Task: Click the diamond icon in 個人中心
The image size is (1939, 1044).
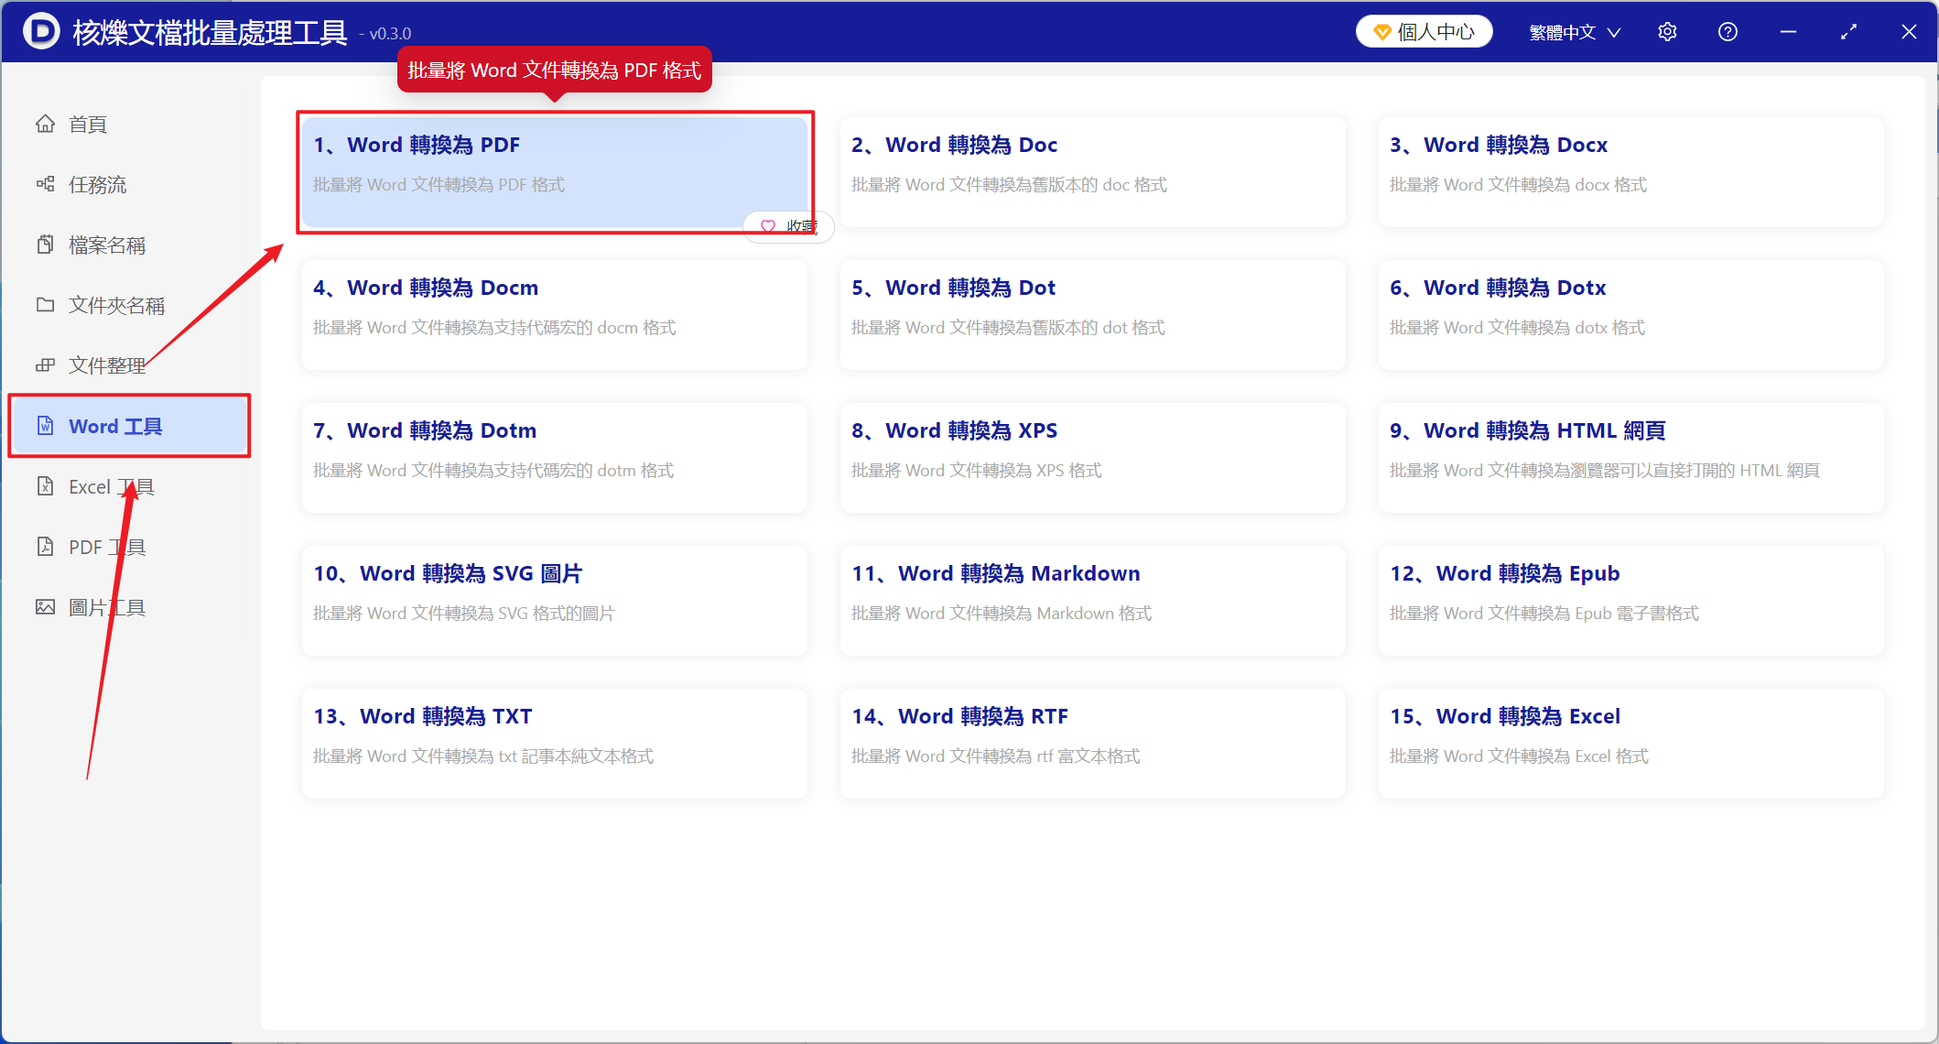Action: pos(1382,32)
